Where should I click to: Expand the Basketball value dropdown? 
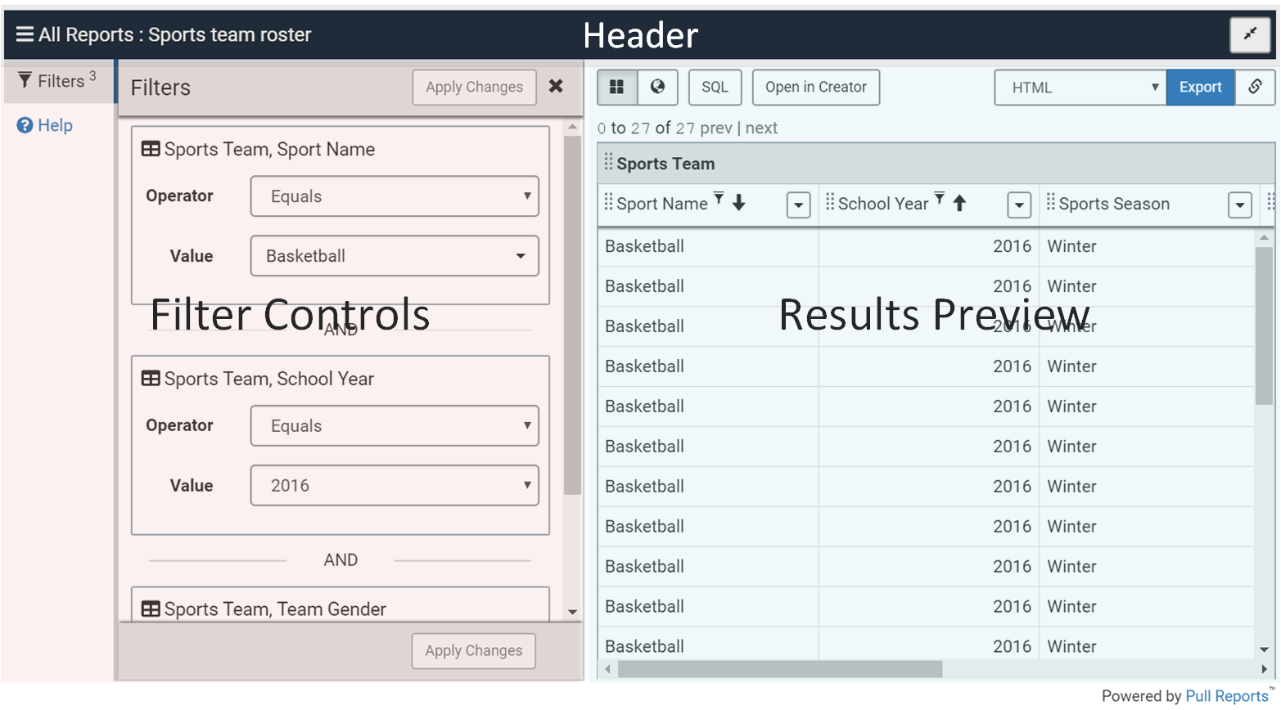click(x=521, y=256)
